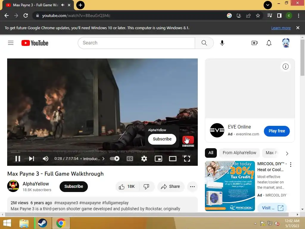Skip to next video in player

32,159
